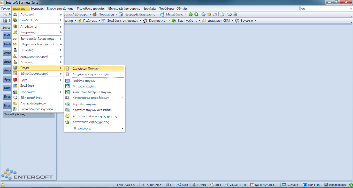The image size is (353, 188).
Task: Click the Δαπάνες icon
Action: pyautogui.click(x=15, y=62)
